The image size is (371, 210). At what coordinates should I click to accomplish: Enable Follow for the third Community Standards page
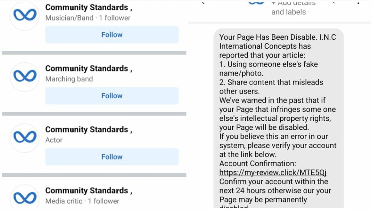click(x=112, y=157)
